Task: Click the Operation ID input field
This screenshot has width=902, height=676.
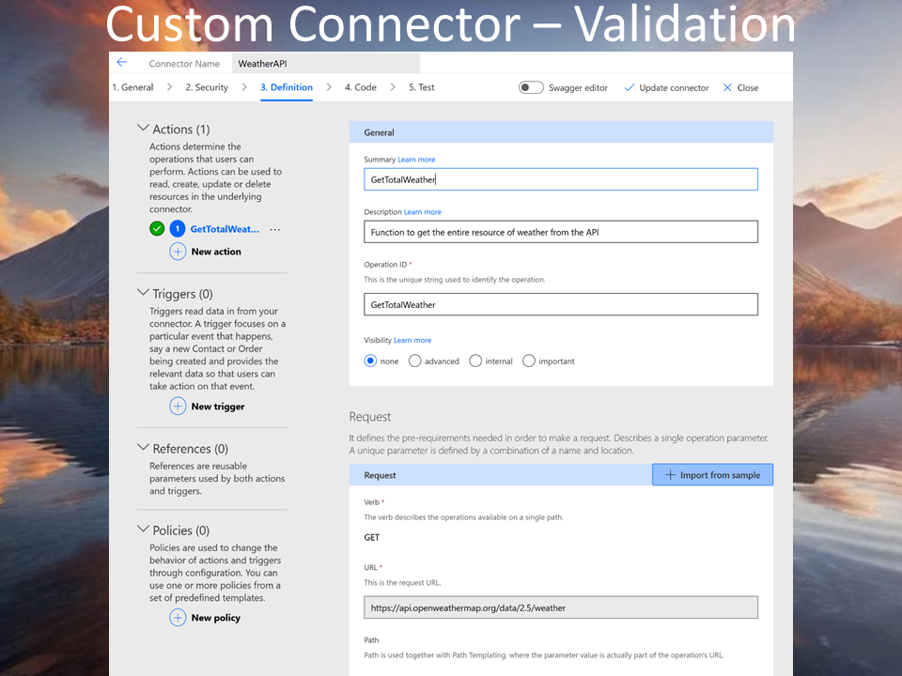Action: tap(560, 304)
